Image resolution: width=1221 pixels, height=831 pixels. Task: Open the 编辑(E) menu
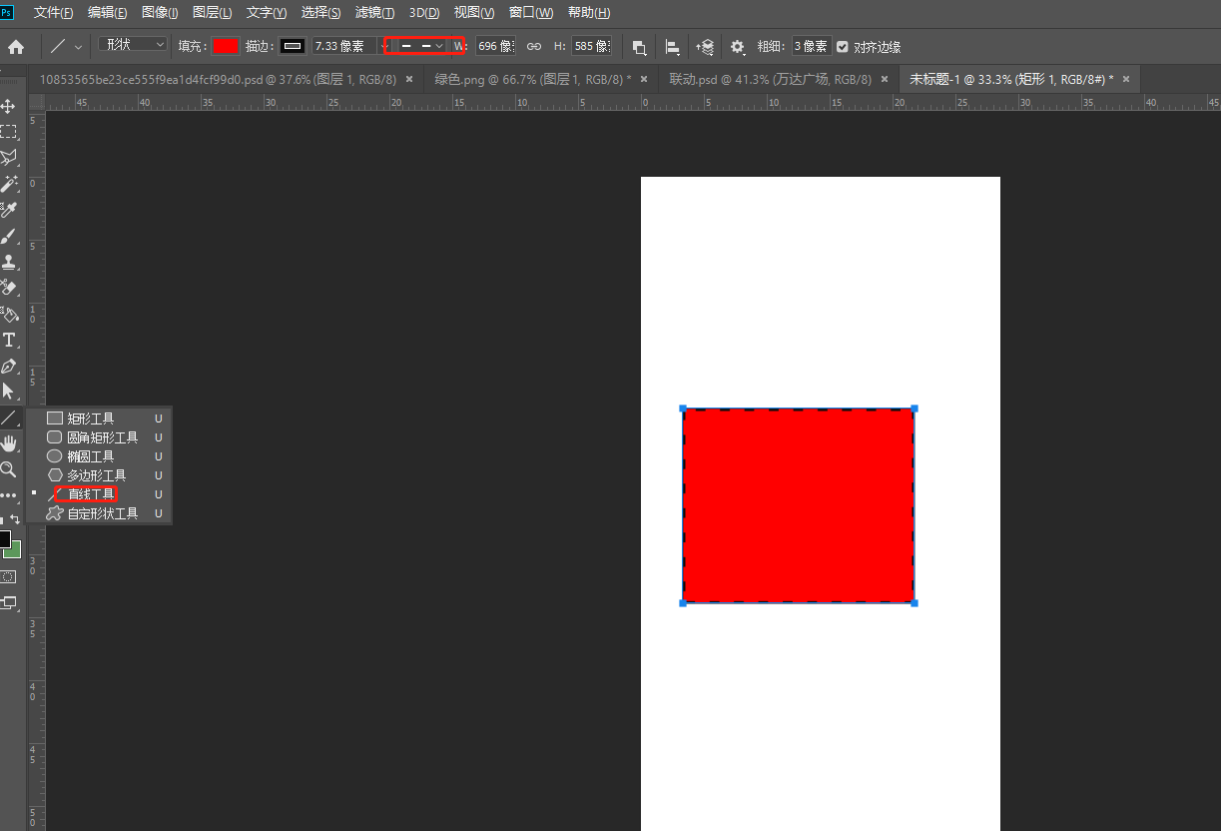tap(107, 13)
